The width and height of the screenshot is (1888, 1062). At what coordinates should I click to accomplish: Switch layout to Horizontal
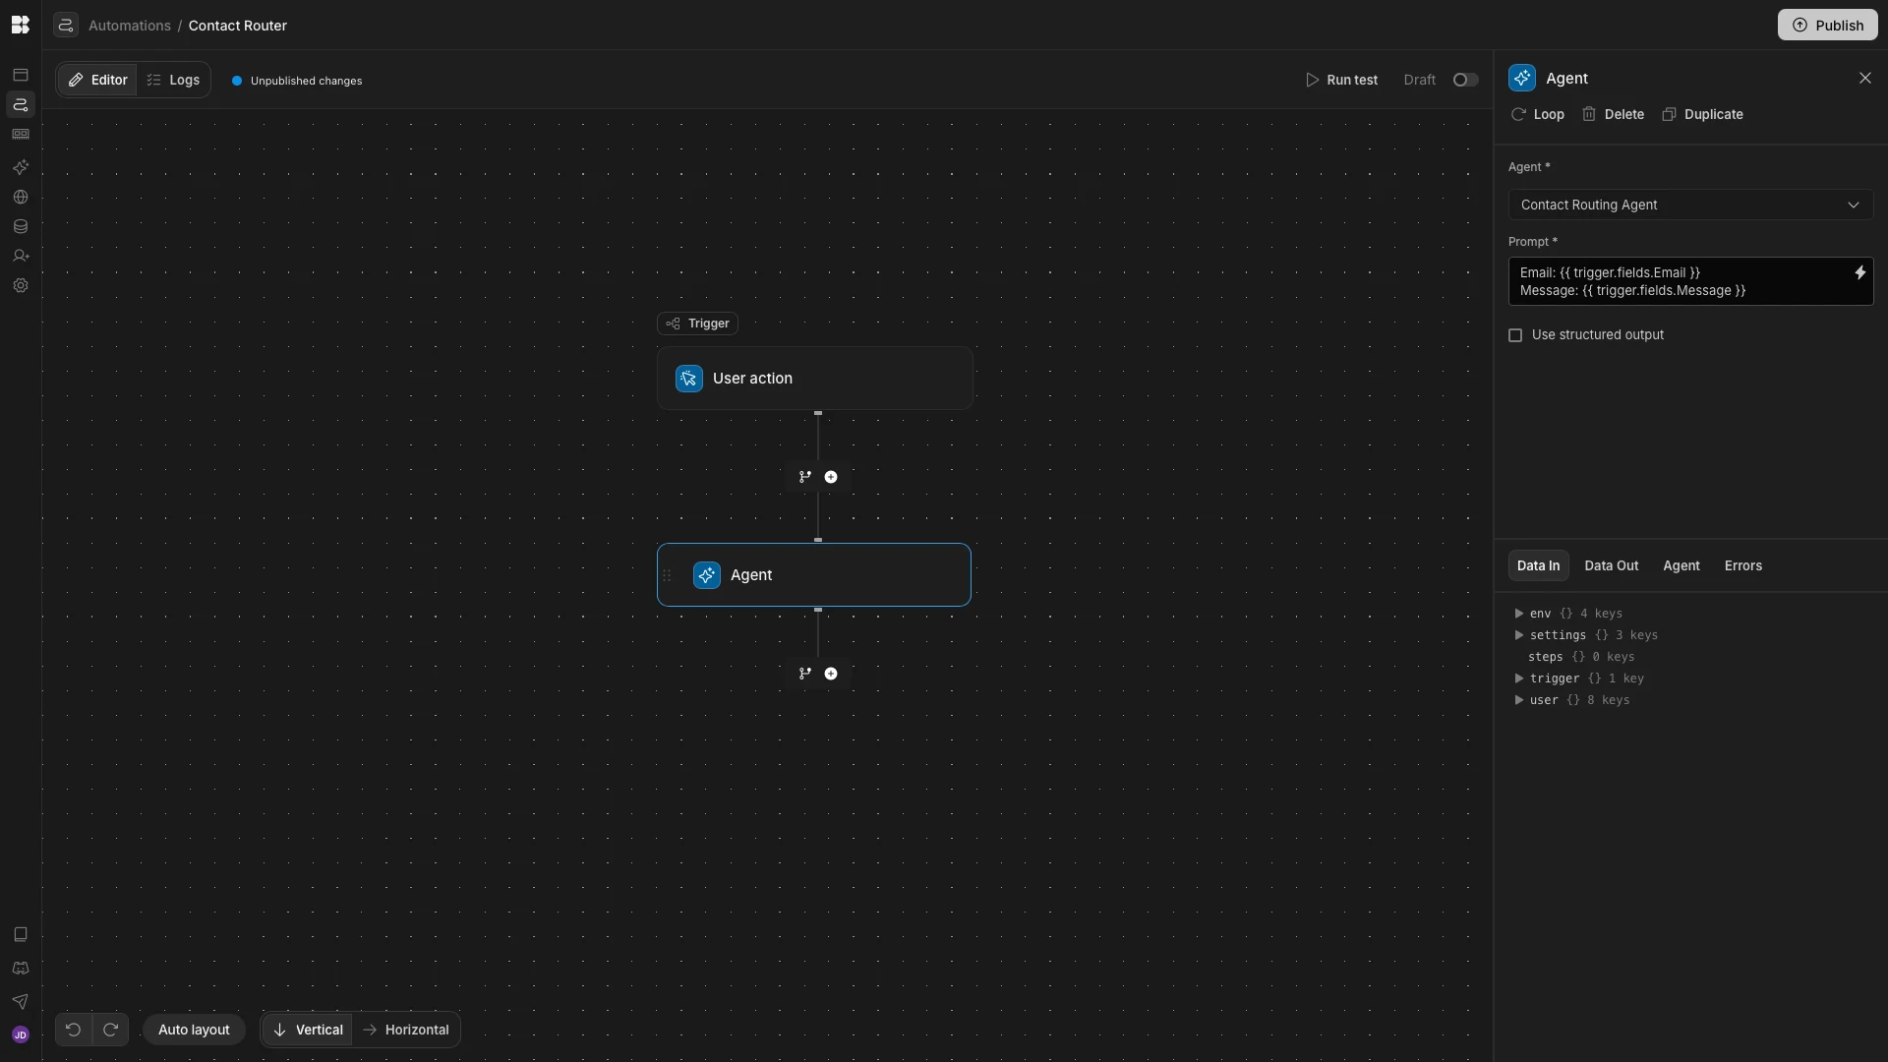pyautogui.click(x=406, y=1030)
